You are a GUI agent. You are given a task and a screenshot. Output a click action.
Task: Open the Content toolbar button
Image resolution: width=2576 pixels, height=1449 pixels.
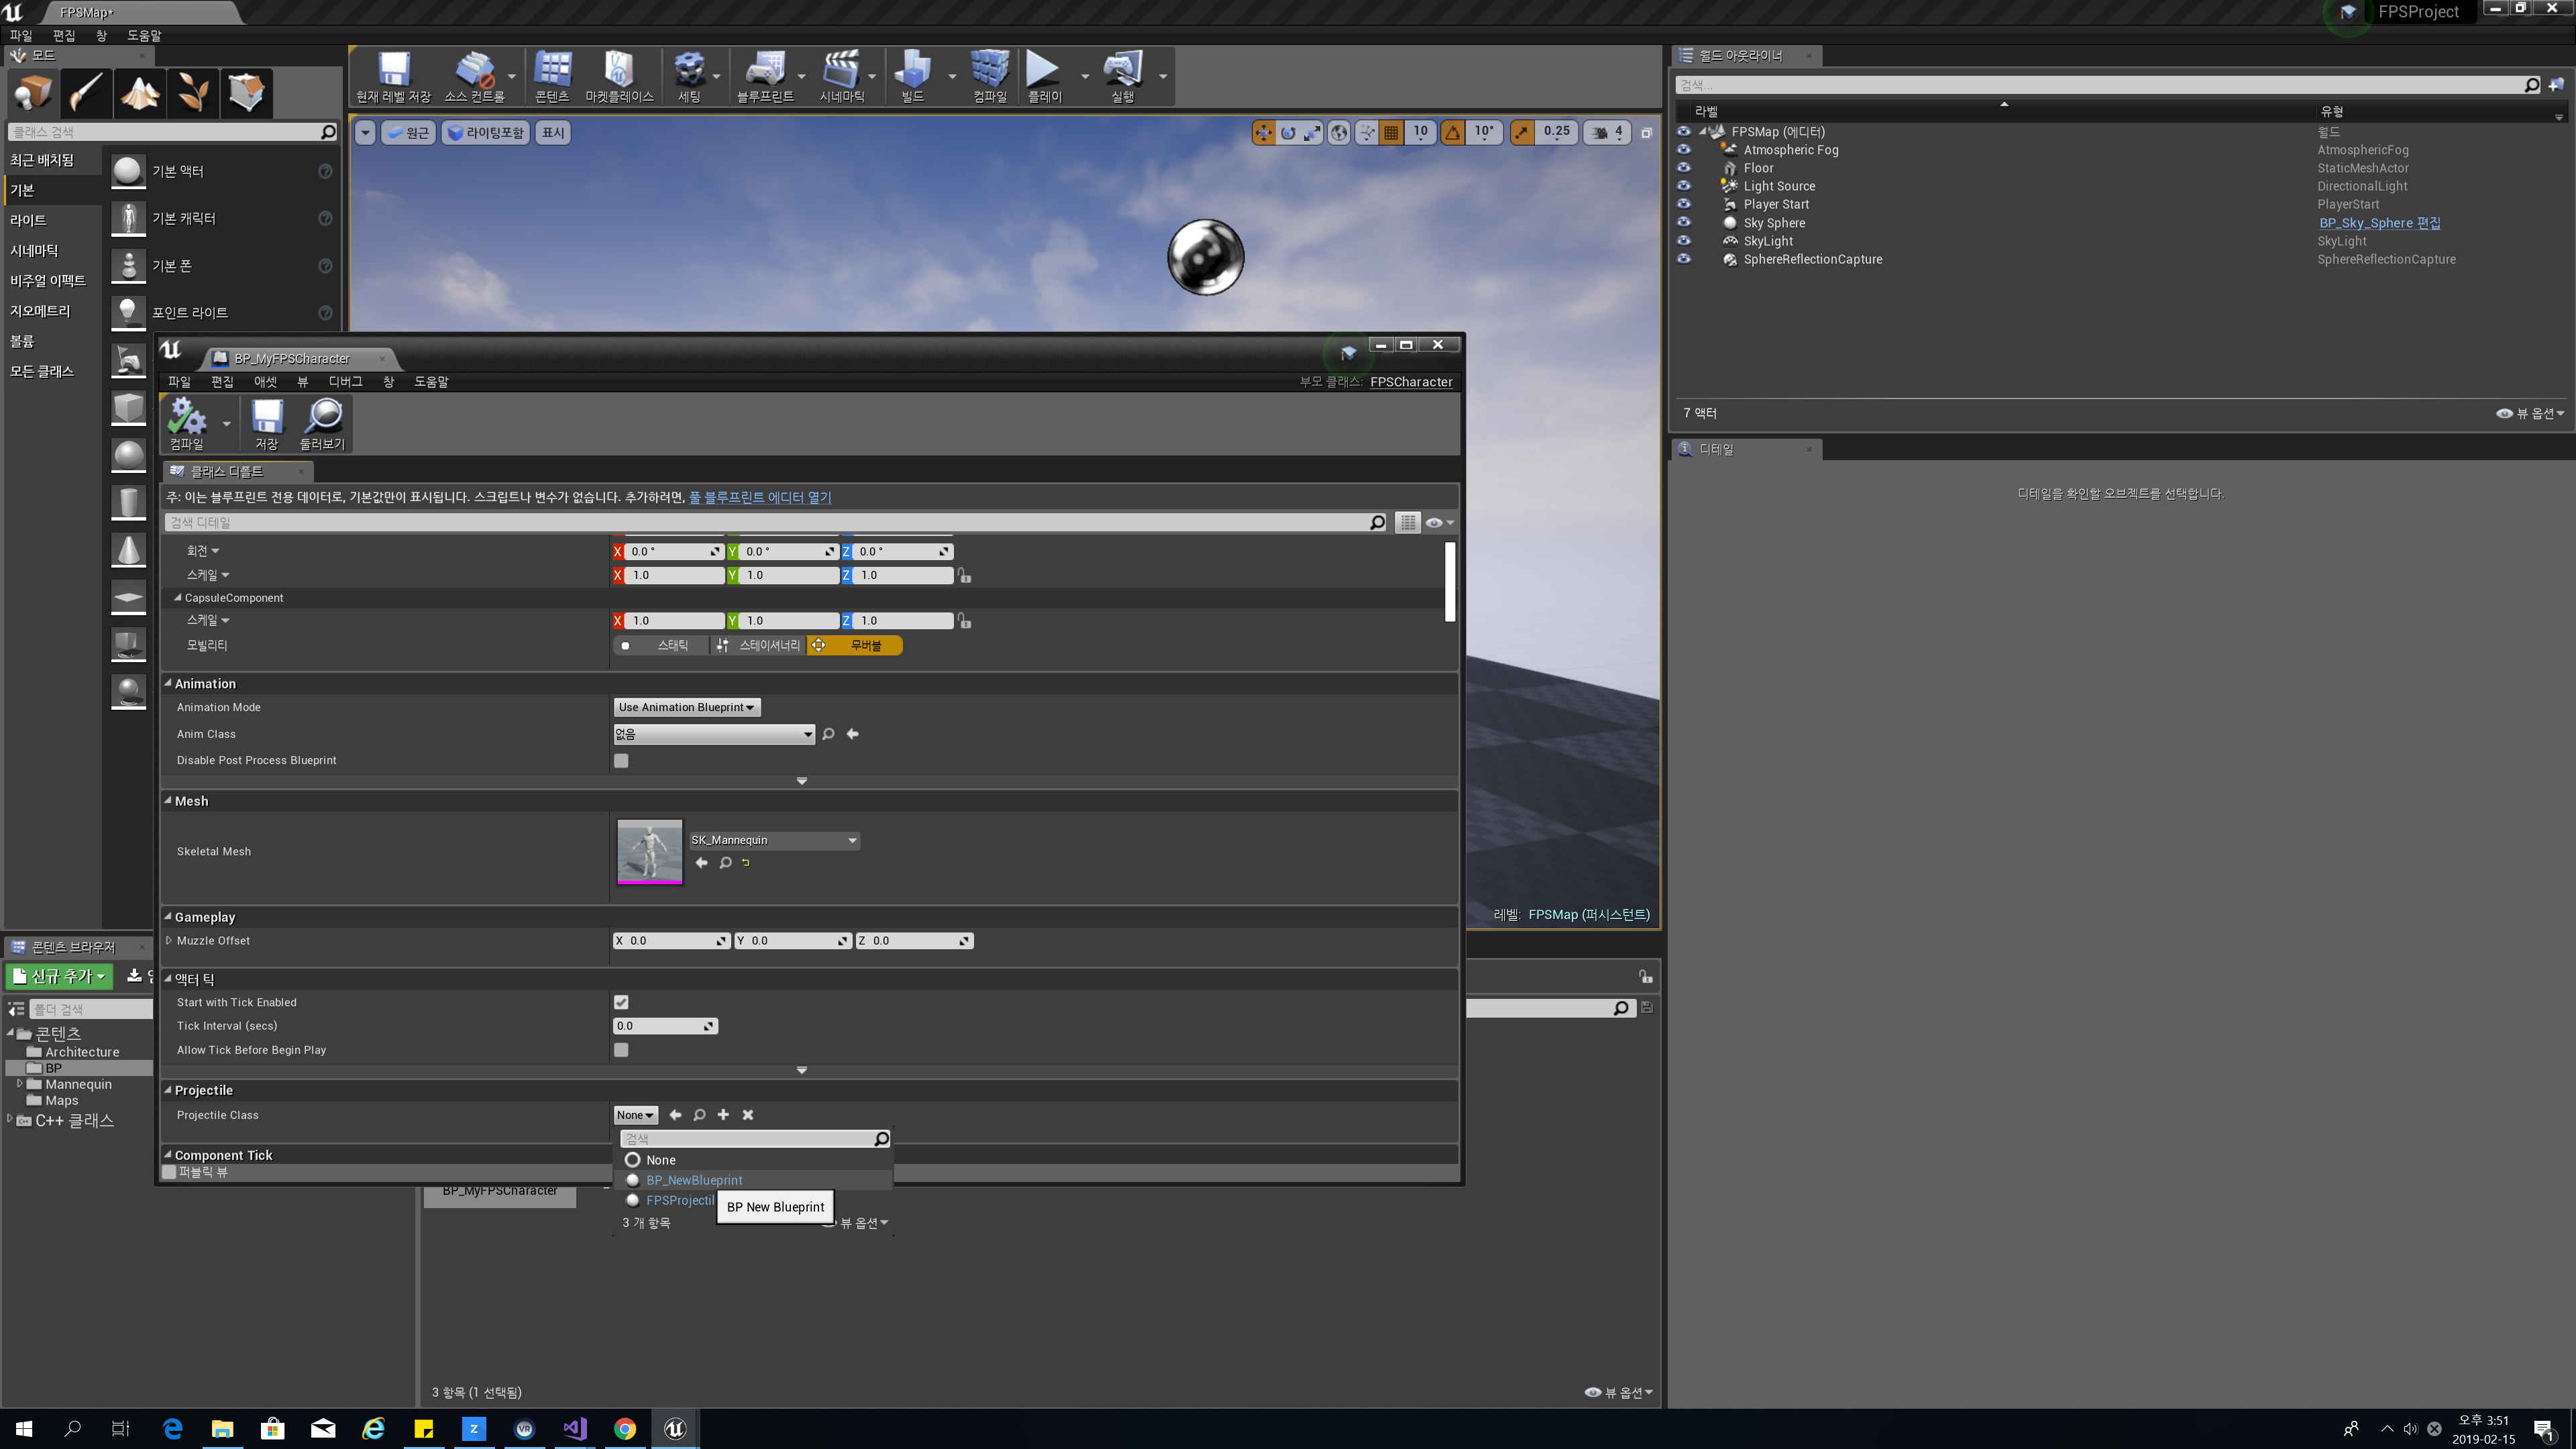(552, 76)
